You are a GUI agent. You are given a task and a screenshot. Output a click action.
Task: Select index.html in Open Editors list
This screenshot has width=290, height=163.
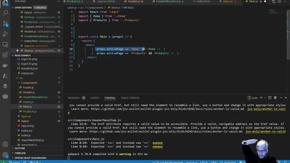pyautogui.click(x=31, y=41)
